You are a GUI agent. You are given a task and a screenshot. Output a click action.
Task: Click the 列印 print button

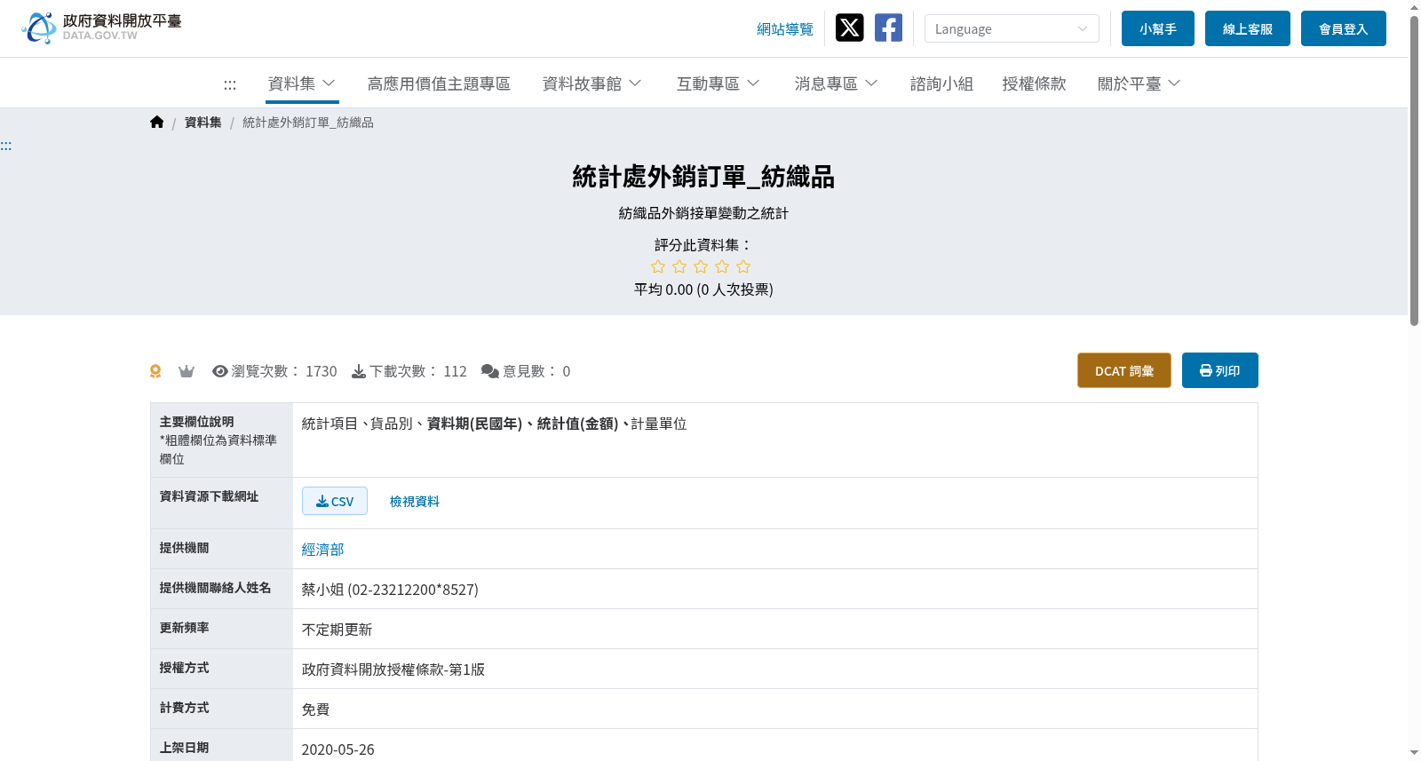tap(1220, 370)
